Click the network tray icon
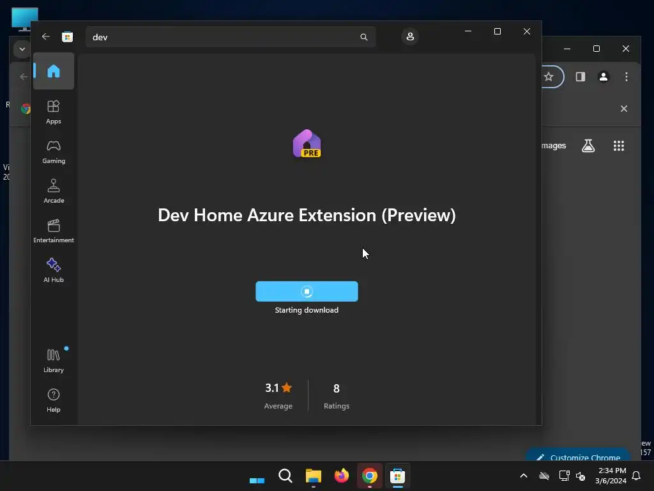 tap(564, 476)
